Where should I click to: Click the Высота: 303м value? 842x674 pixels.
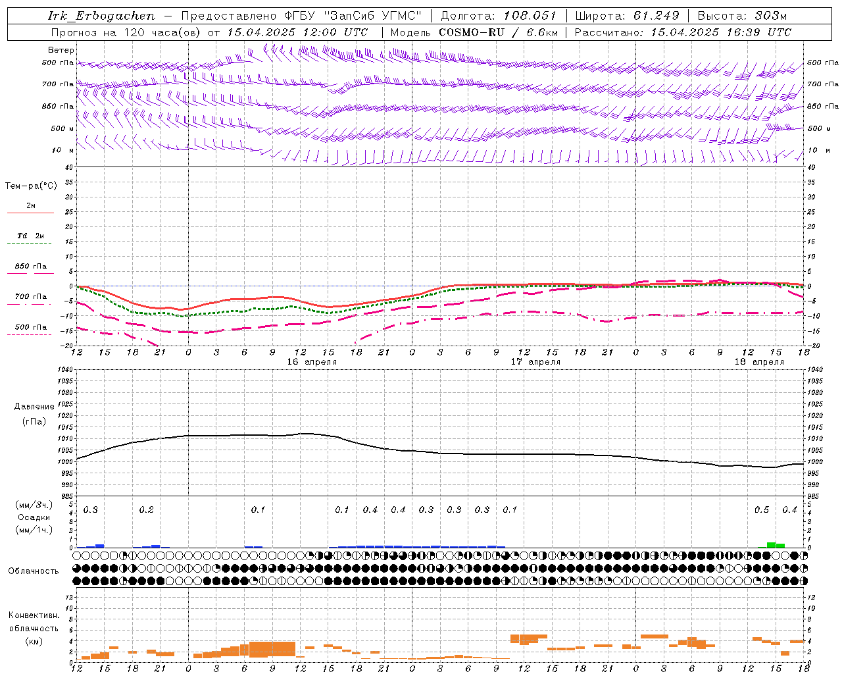pyautogui.click(x=742, y=16)
